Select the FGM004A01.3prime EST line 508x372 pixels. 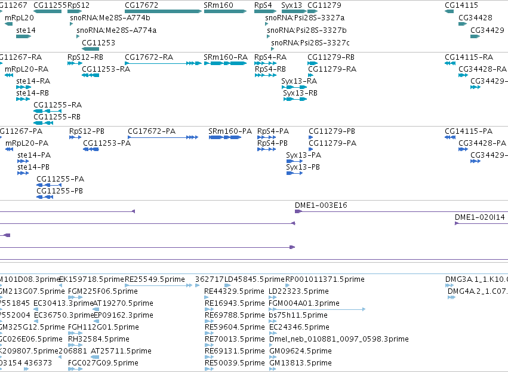point(317,309)
